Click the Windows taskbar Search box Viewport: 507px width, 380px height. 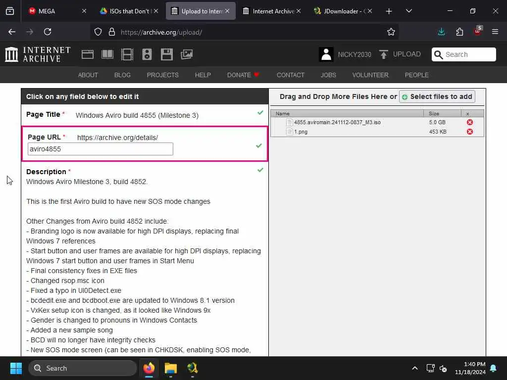pyautogui.click(x=83, y=368)
